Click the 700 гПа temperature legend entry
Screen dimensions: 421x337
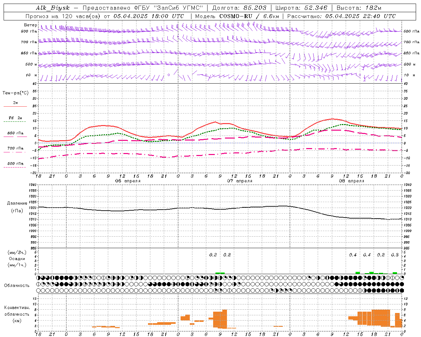[x=15, y=148]
